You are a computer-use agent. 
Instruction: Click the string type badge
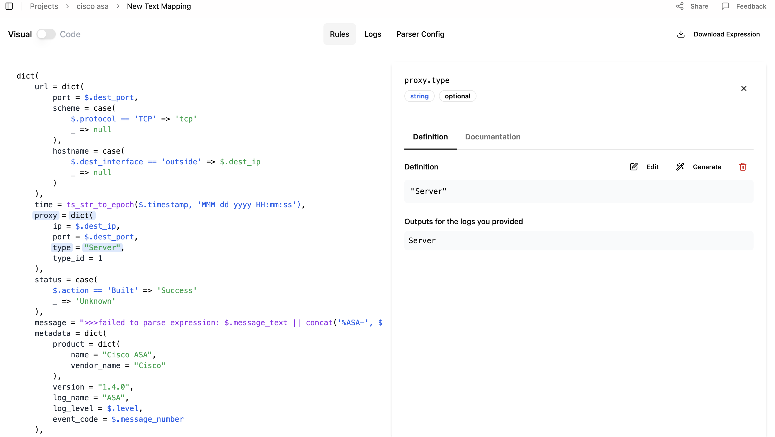pos(419,96)
